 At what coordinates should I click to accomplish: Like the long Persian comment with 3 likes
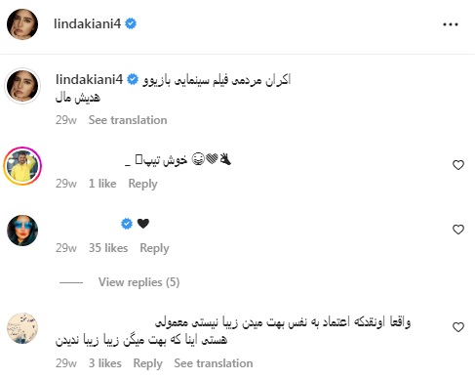point(458,327)
